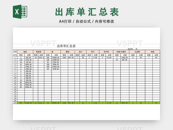Image resolution: width=173 pixels, height=130 pixels.
Task: Click the 轴承 column group header
Action: (25, 52)
